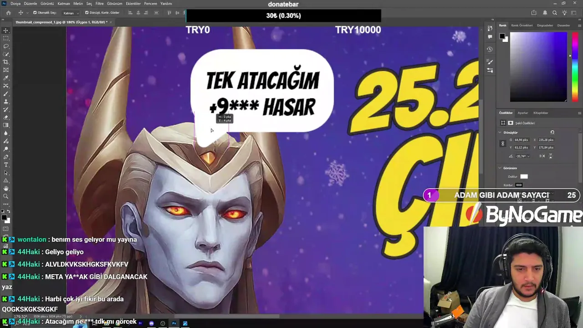Image resolution: width=583 pixels, height=328 pixels.
Task: Switch to Desenler tab
Action: [x=563, y=26]
